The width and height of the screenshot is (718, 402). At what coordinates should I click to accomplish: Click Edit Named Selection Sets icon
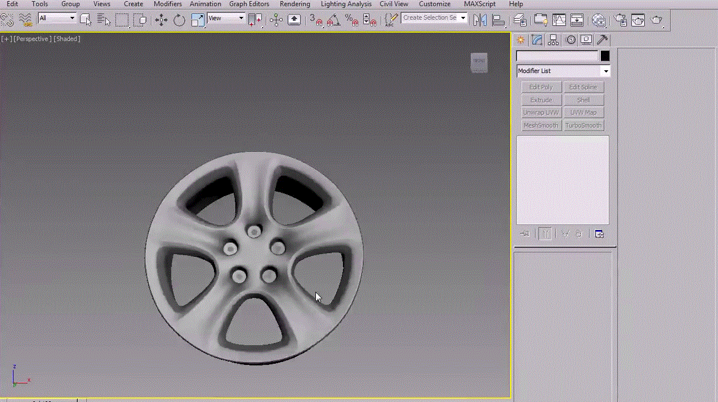point(390,20)
